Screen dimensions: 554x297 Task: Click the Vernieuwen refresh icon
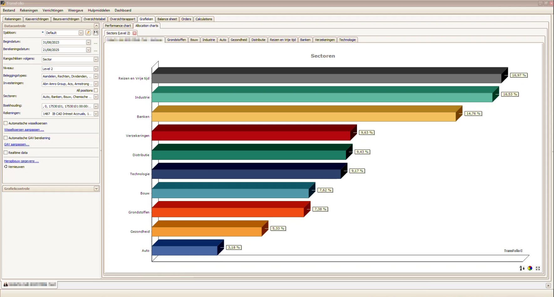pyautogui.click(x=6, y=167)
